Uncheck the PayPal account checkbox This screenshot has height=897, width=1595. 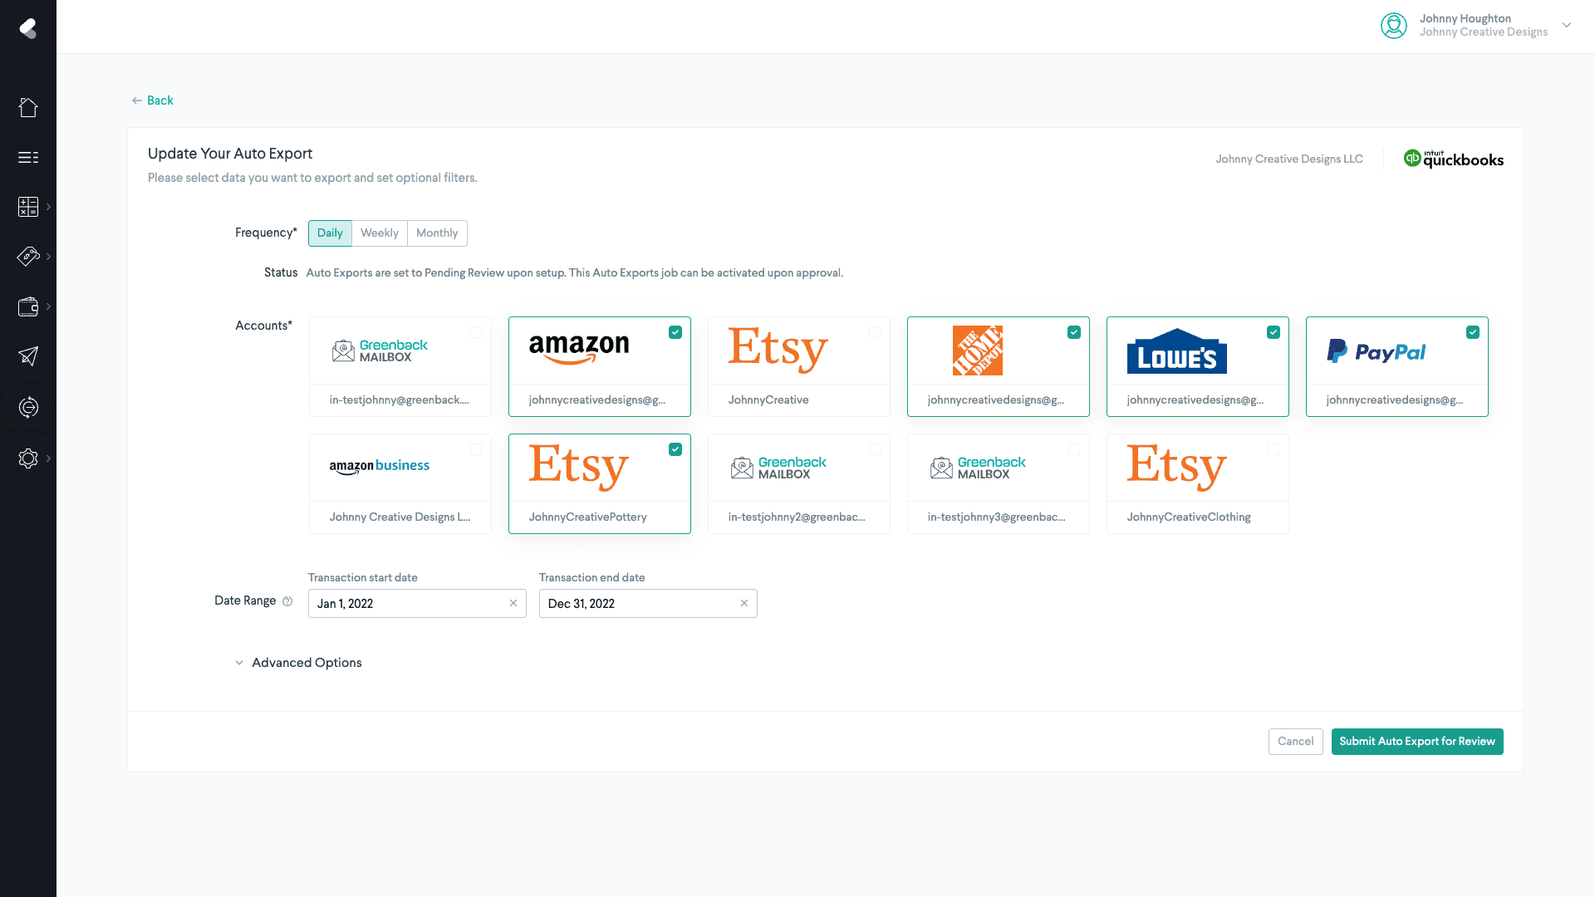pos(1473,332)
